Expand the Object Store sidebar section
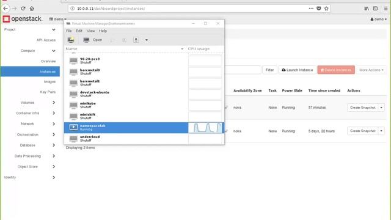The width and height of the screenshot is (391, 220). pyautogui.click(x=54, y=167)
